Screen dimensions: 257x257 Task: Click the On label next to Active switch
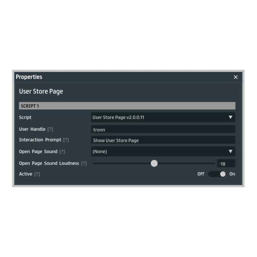(x=232, y=174)
